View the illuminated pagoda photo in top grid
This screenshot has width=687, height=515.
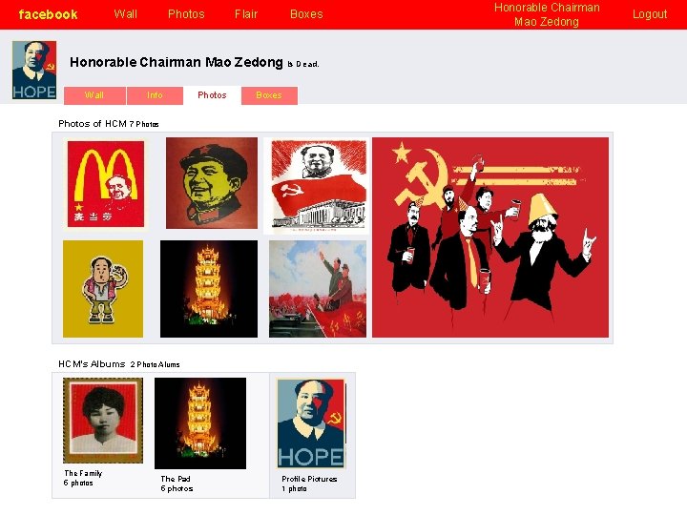point(209,289)
